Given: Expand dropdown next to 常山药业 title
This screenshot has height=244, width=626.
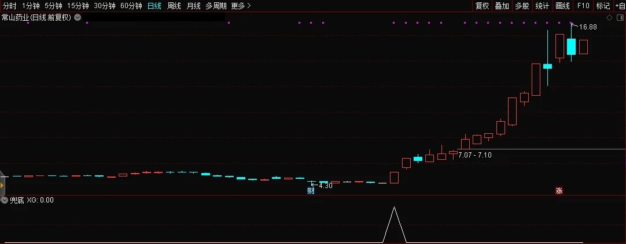Looking at the screenshot, I should tap(78, 17).
